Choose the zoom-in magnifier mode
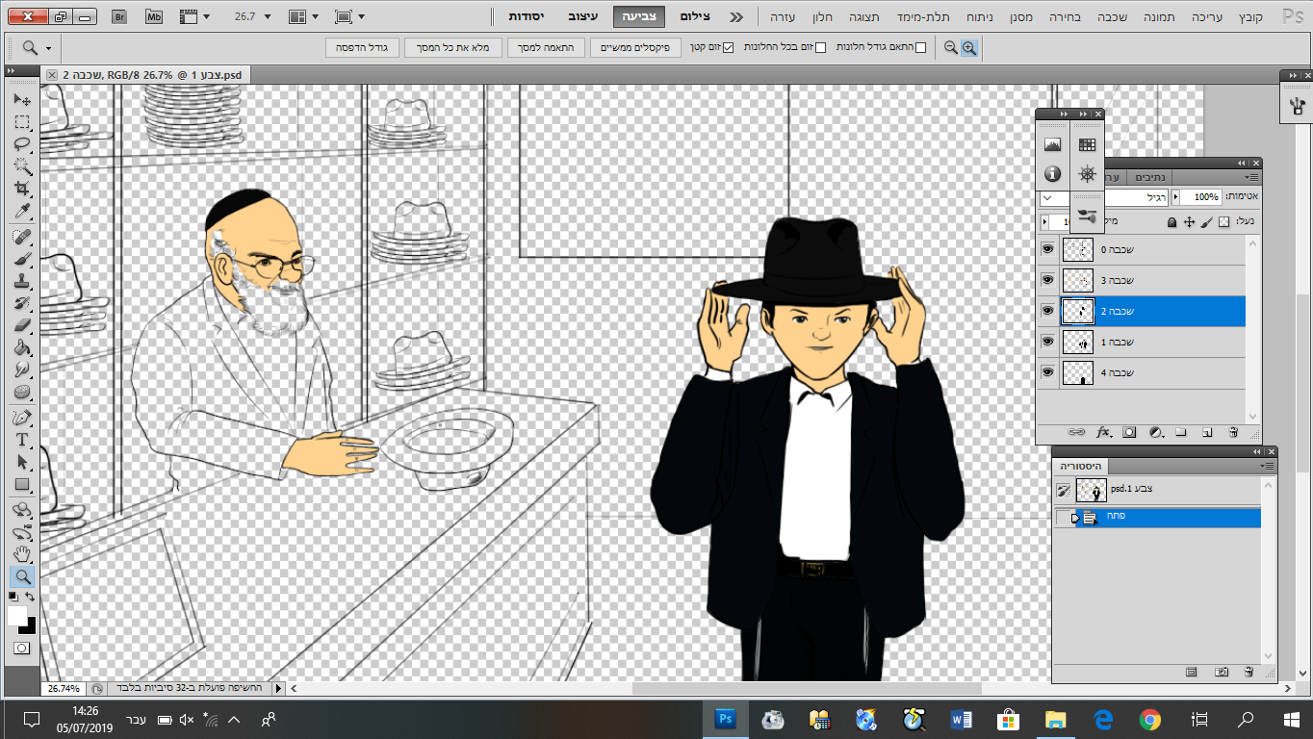This screenshot has width=1313, height=739. (968, 47)
